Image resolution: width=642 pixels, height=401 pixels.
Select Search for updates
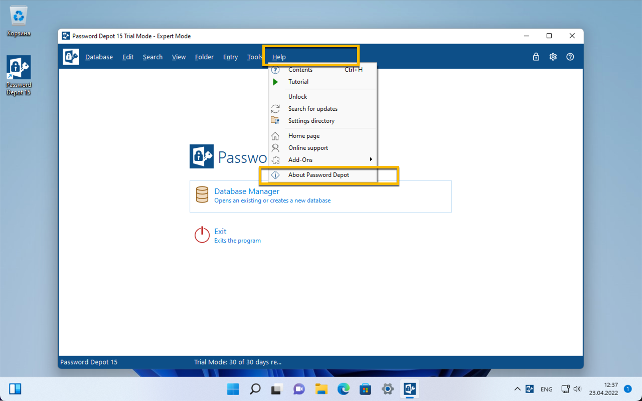323,109
